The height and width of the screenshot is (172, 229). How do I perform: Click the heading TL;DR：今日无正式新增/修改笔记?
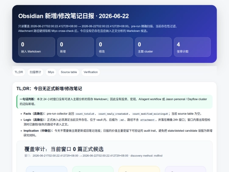pyautogui.click(x=49, y=89)
